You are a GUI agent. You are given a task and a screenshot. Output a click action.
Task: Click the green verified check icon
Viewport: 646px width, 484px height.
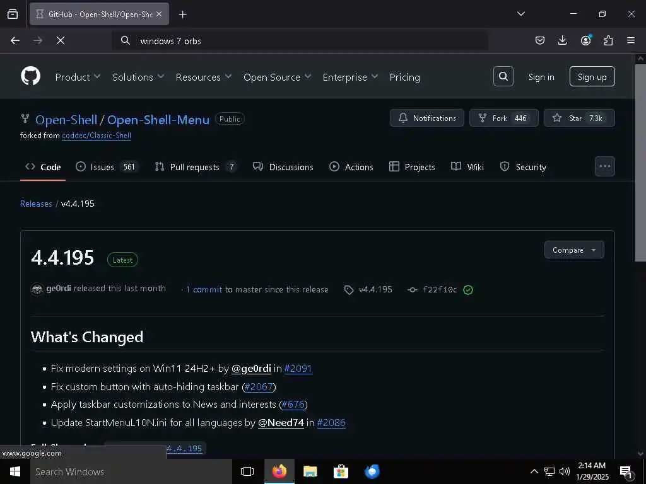coord(468,290)
